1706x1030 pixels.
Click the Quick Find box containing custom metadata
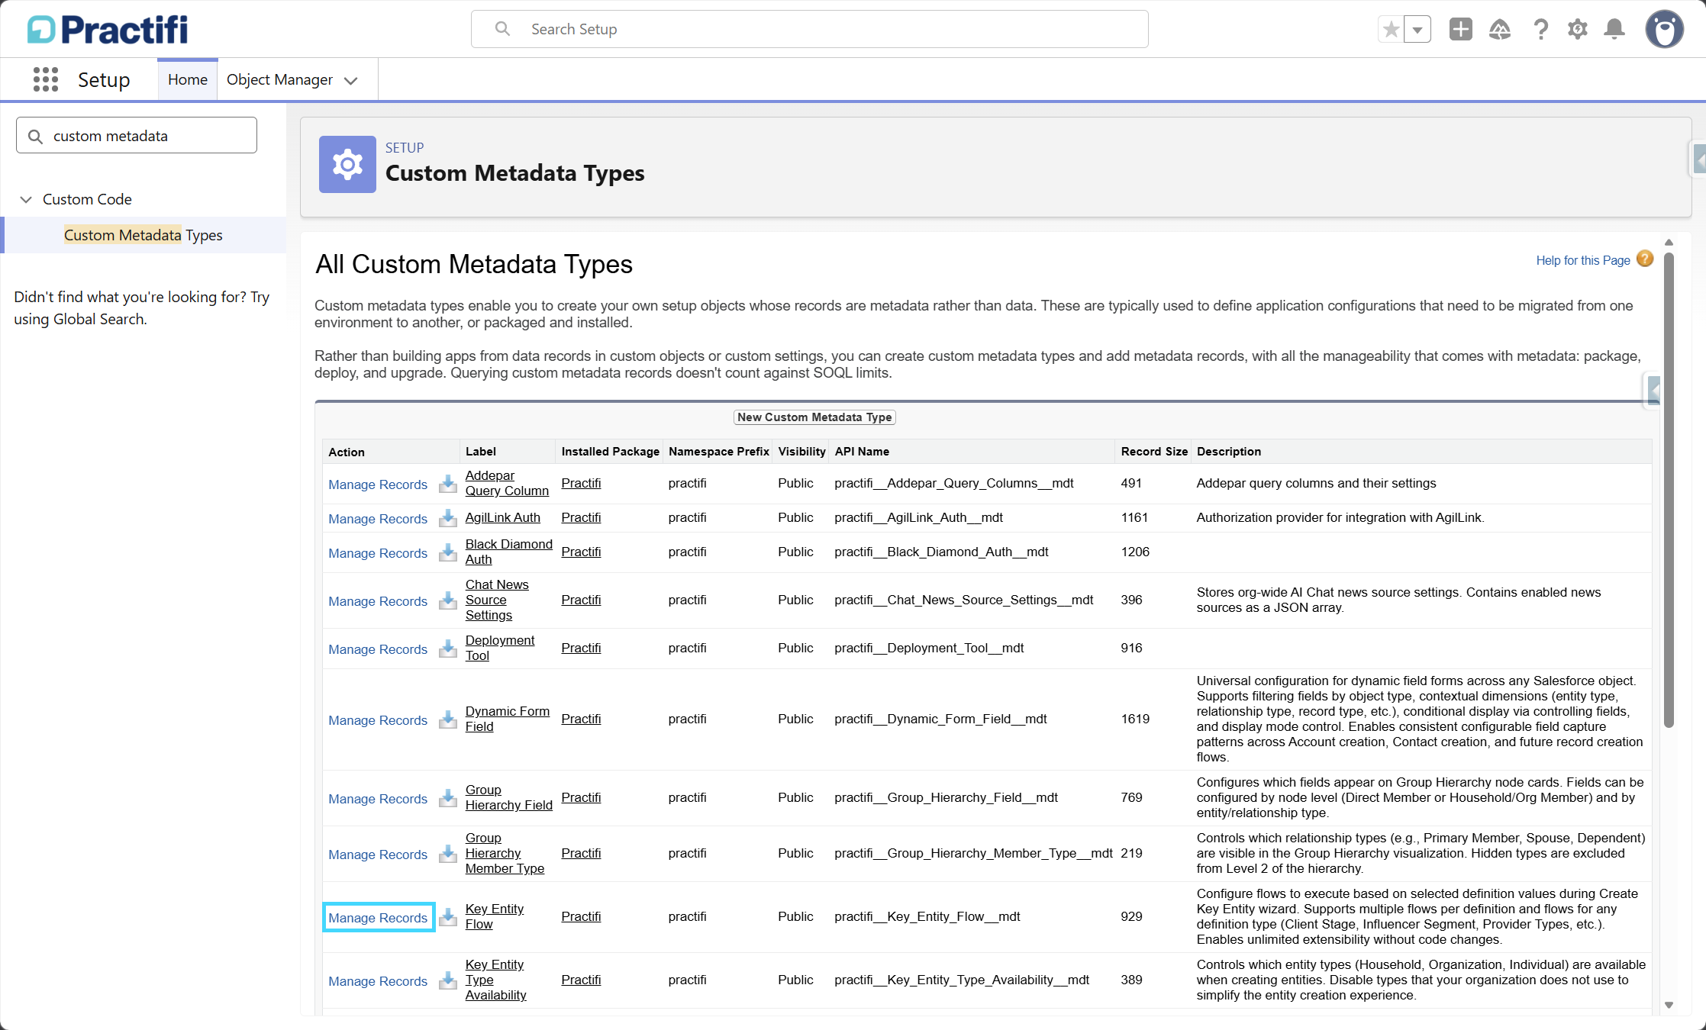137,136
